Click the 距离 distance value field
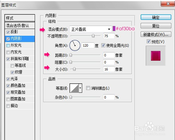This screenshot has width=175, height=140. point(109,55)
